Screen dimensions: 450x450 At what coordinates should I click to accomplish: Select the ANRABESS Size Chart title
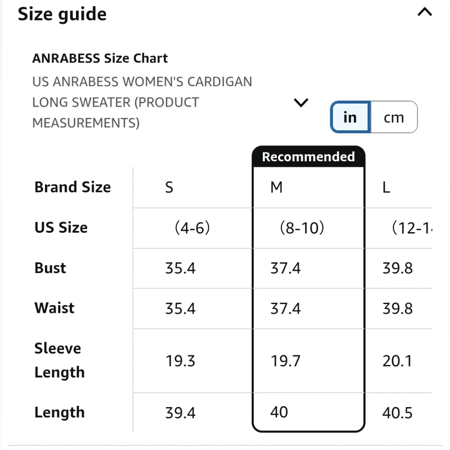tap(100, 58)
